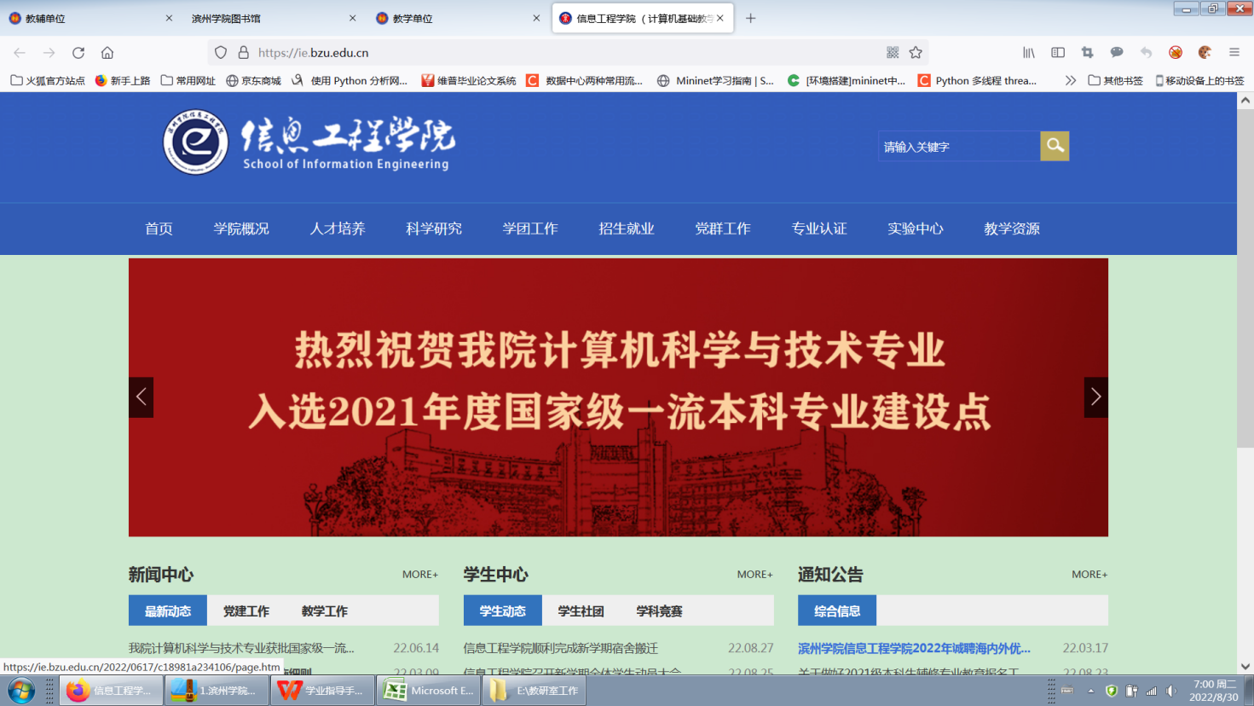
Task: Reload the page with the refresh icon
Action: (78, 53)
